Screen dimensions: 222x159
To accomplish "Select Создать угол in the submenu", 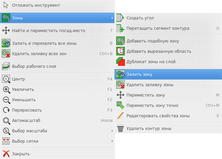I will (168, 18).
